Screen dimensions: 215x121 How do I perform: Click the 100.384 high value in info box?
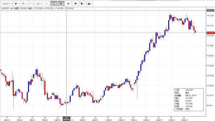click(x=189, y=98)
